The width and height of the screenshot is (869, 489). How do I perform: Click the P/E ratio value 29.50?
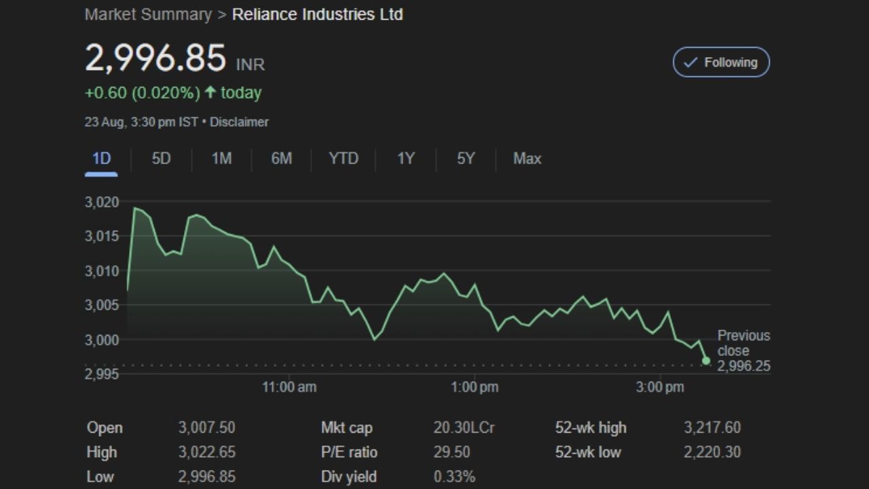pyautogui.click(x=452, y=452)
